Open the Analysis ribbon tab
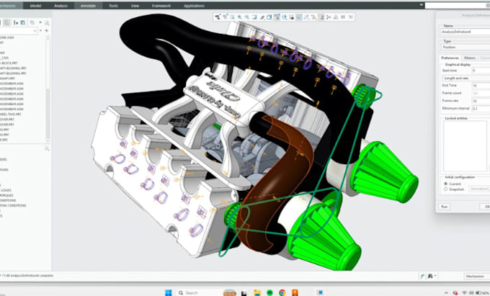This screenshot has width=490, height=296. (61, 6)
